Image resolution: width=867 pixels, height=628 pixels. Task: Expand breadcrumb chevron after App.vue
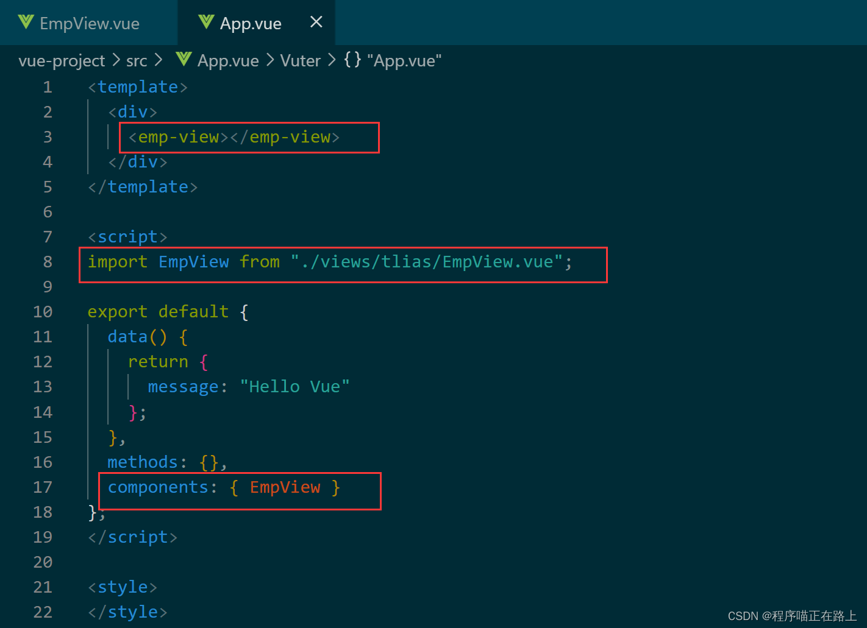tap(269, 60)
